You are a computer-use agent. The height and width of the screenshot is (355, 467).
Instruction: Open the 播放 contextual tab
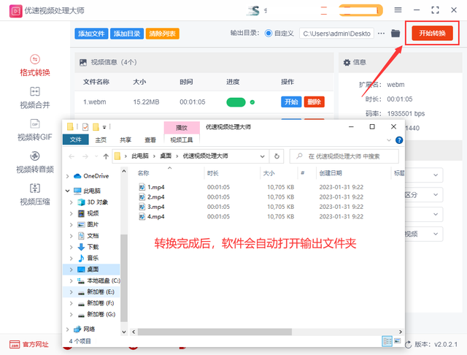[x=182, y=128]
